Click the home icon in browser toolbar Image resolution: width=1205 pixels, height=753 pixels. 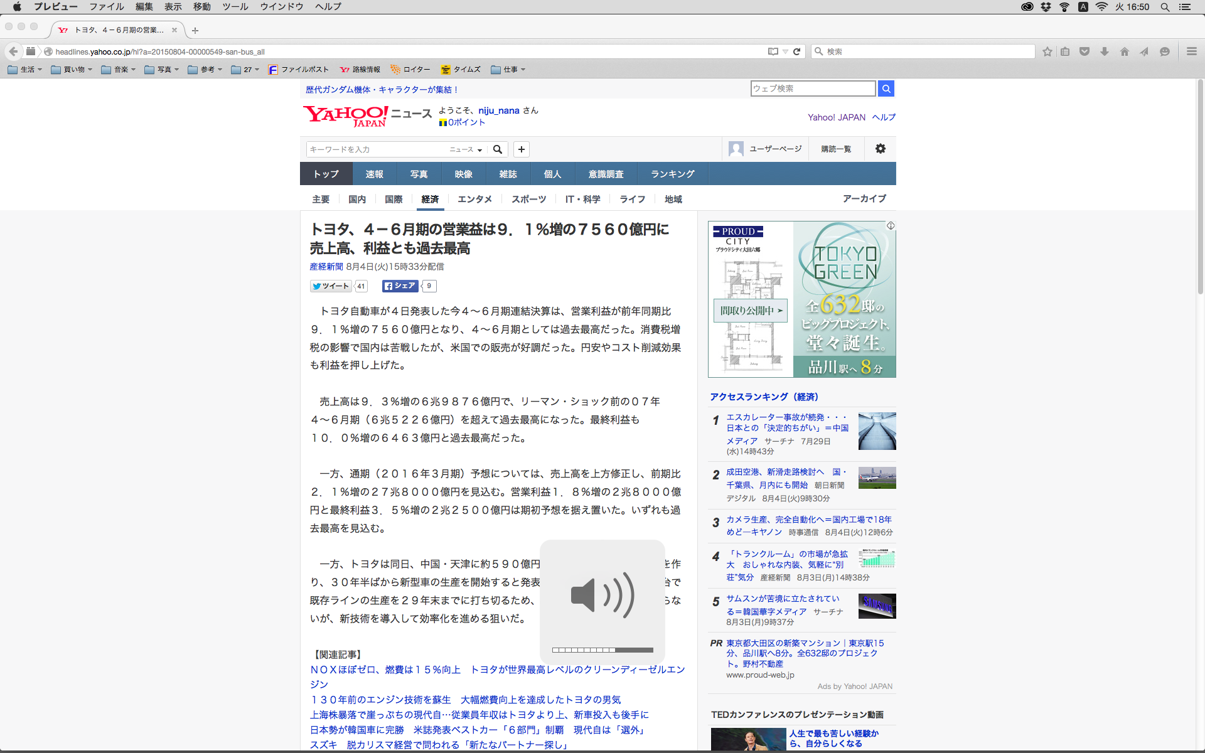coord(1124,51)
